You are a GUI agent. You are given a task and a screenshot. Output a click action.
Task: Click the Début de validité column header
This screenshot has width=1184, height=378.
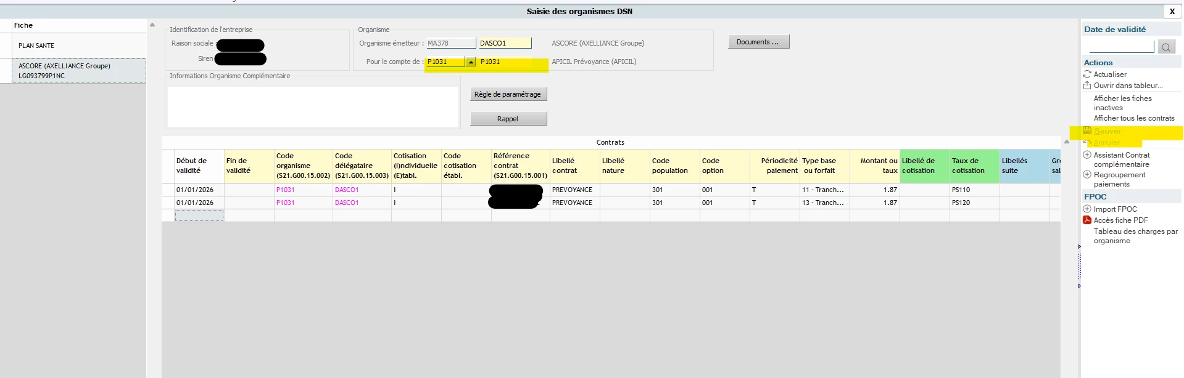199,166
